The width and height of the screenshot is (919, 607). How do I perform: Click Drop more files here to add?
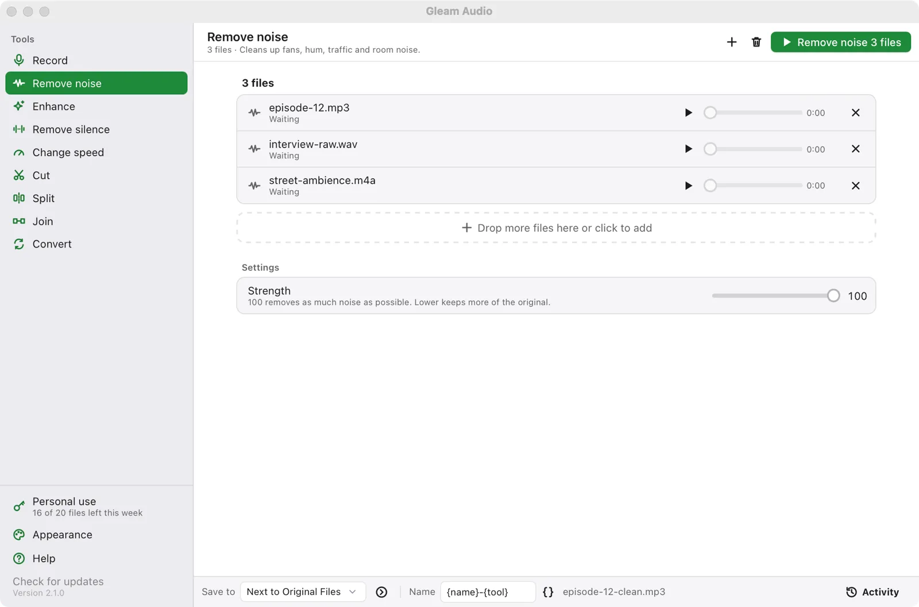pos(556,228)
